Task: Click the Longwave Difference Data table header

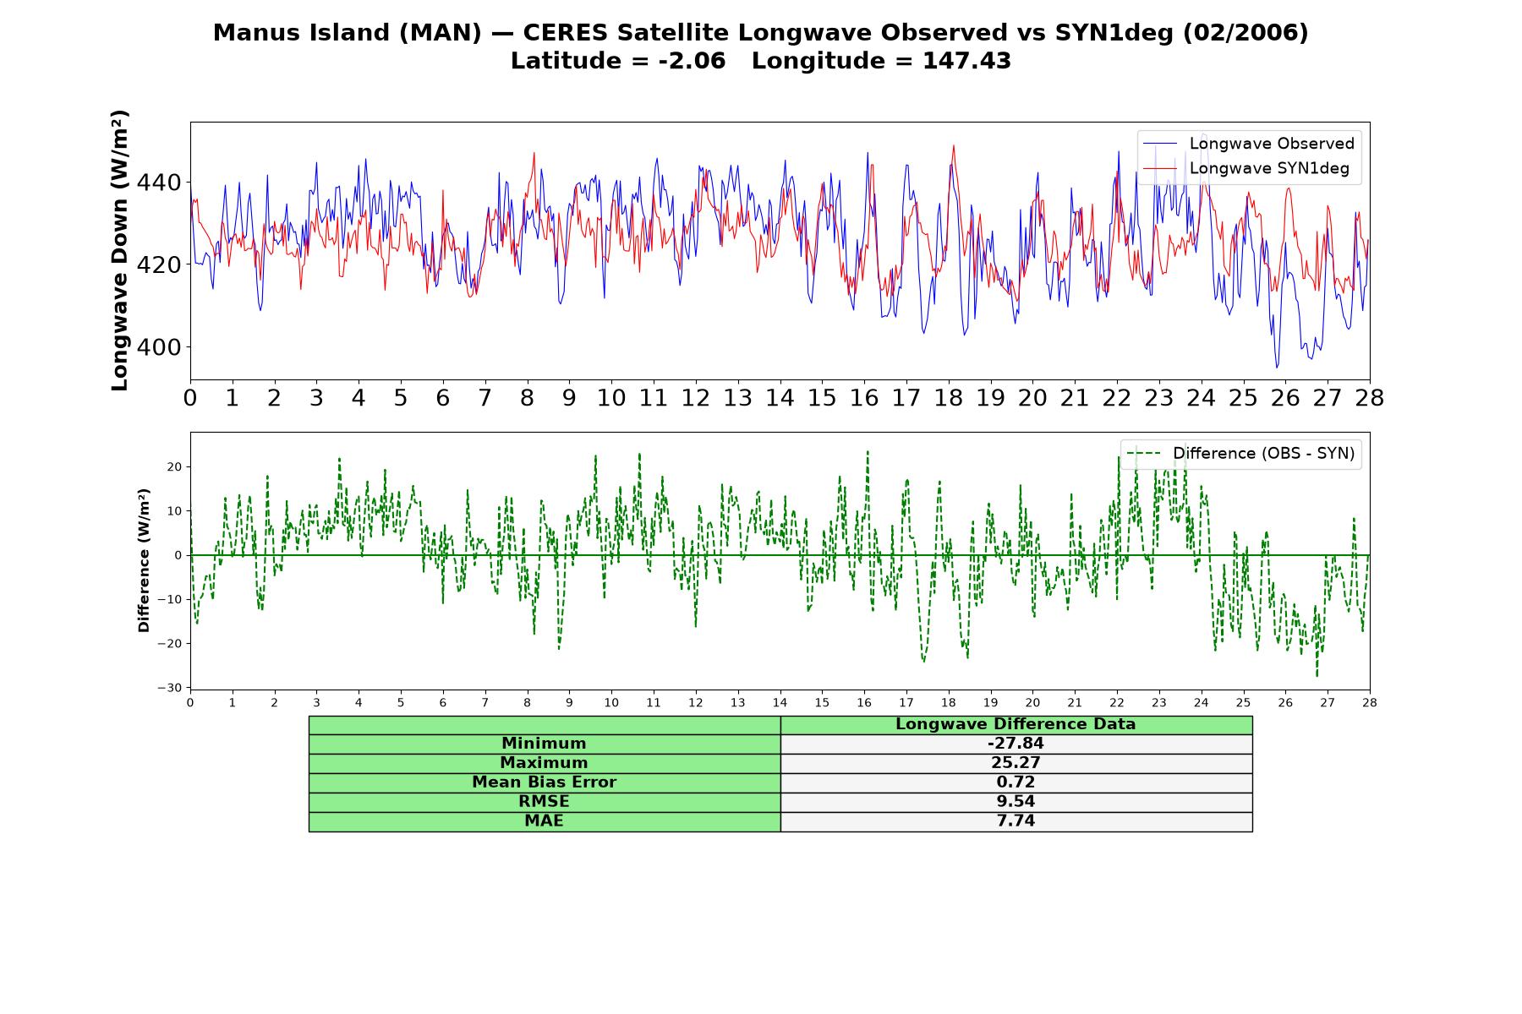Action: tap(1016, 725)
